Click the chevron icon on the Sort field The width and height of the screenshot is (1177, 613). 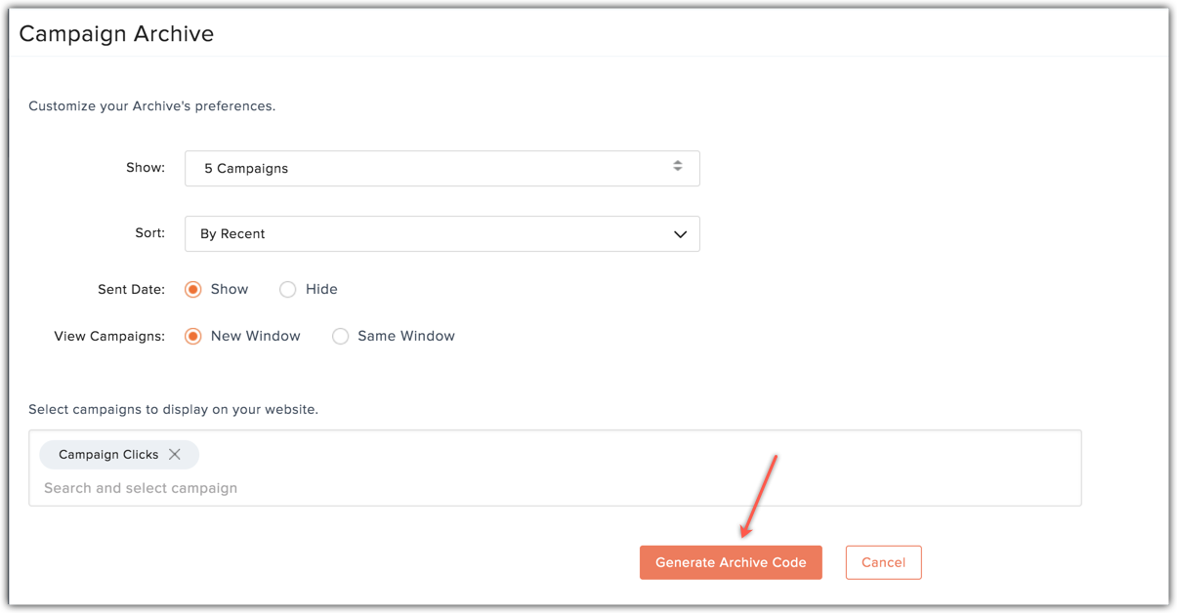[x=680, y=233]
